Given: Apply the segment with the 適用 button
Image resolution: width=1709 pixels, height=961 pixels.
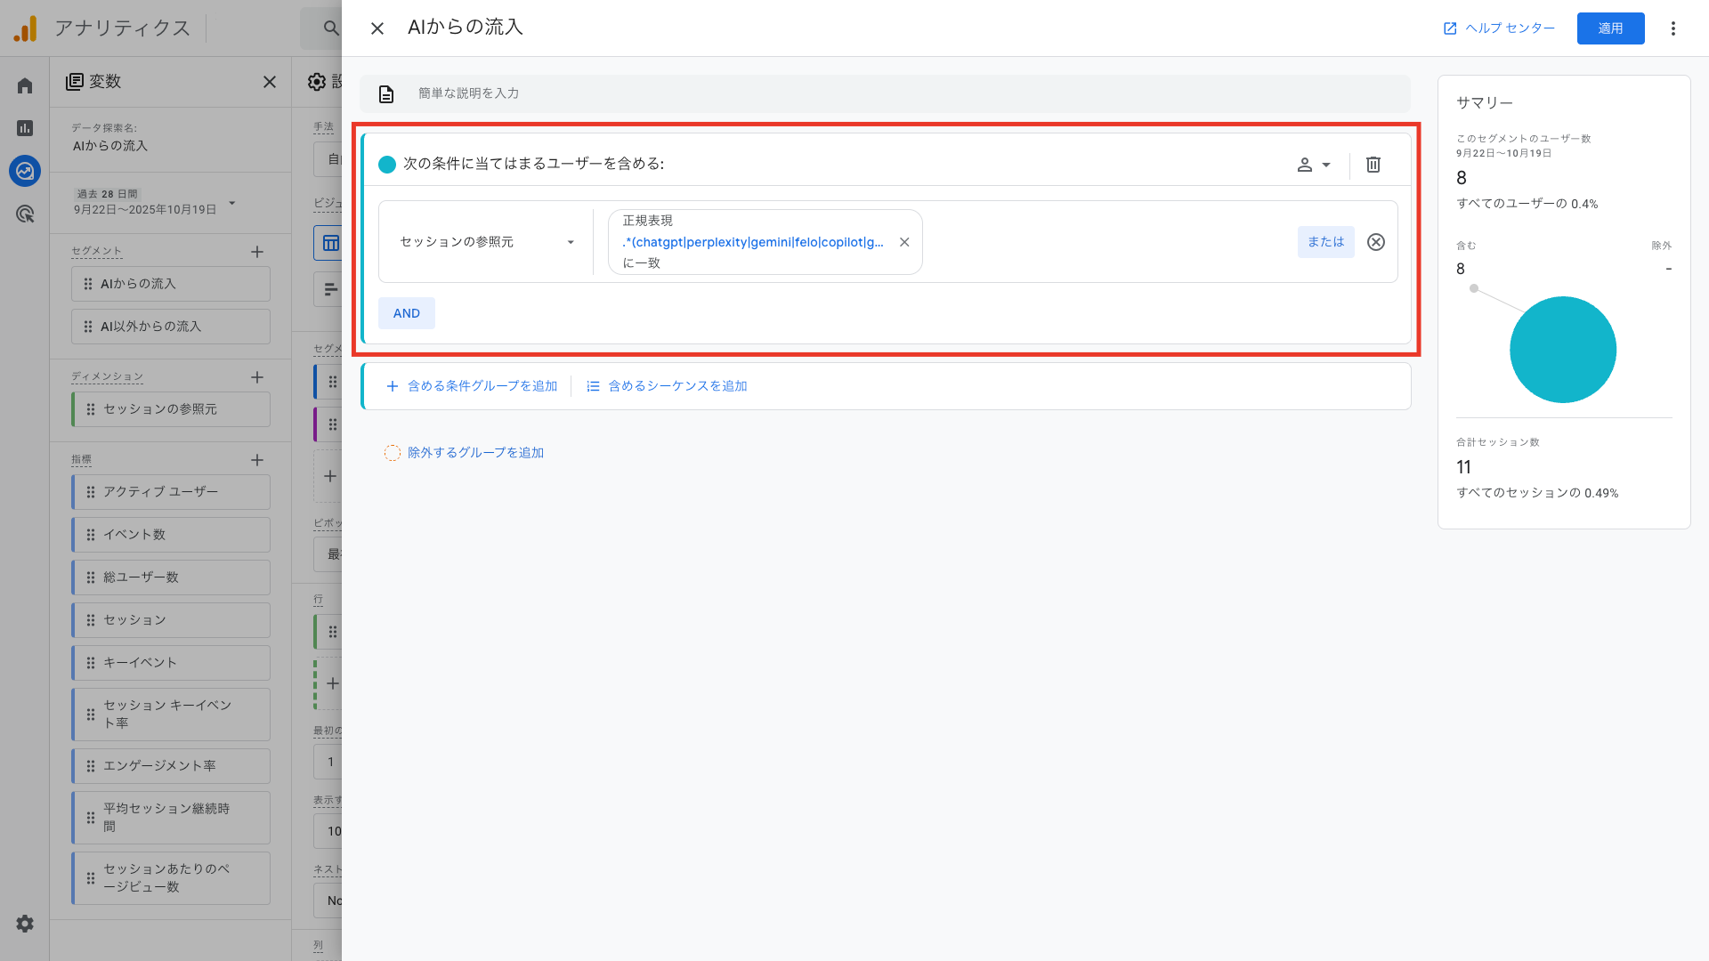Looking at the screenshot, I should (1610, 28).
